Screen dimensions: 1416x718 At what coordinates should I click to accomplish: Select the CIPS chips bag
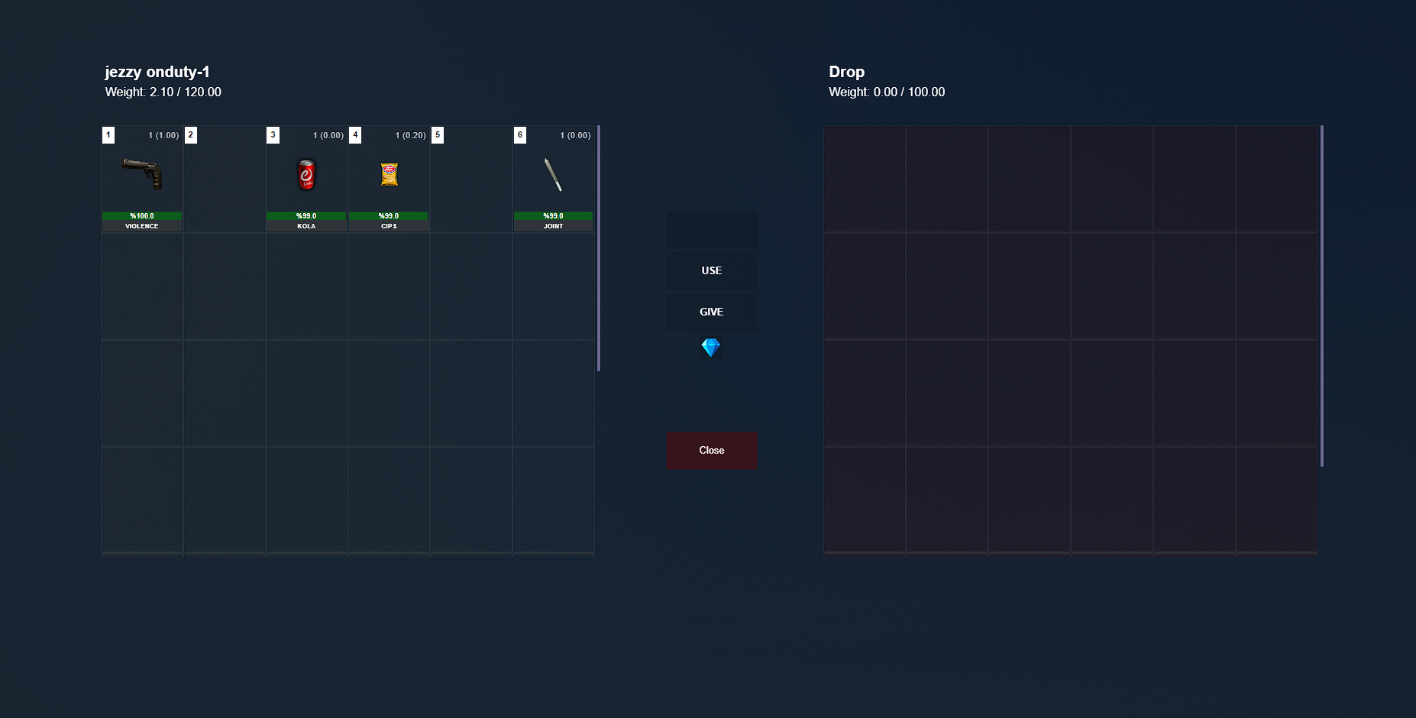pyautogui.click(x=389, y=179)
